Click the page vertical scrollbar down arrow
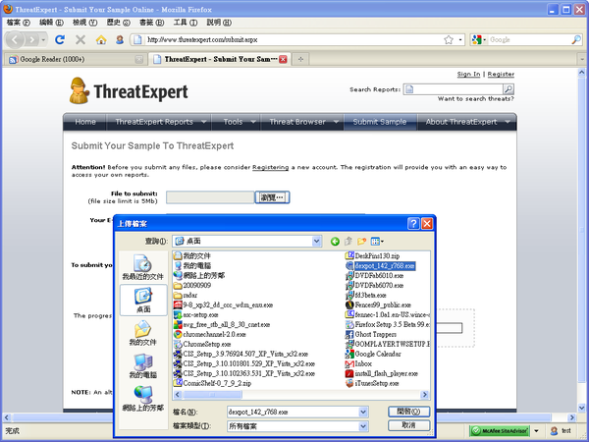589x442 pixels. [x=581, y=408]
